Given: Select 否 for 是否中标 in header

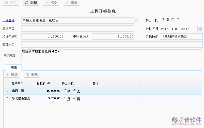Looking at the screenshot, I should point(173,20).
